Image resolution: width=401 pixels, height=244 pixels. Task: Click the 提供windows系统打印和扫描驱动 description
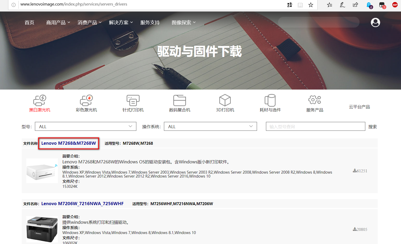click(x=96, y=222)
